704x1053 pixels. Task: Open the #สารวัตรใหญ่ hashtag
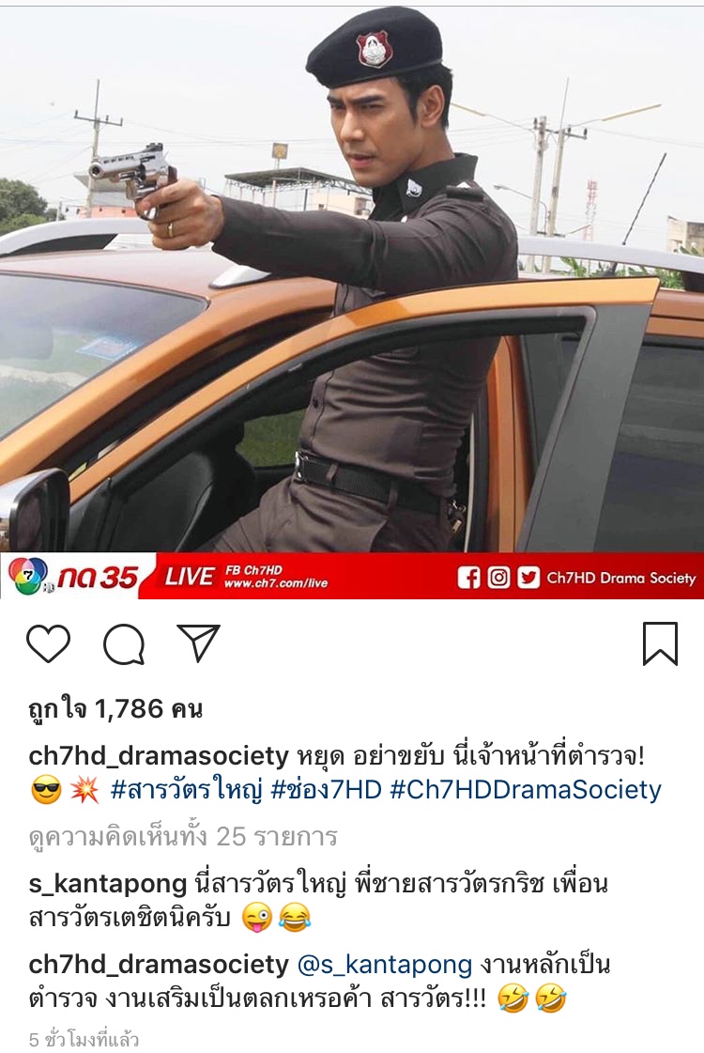[187, 790]
